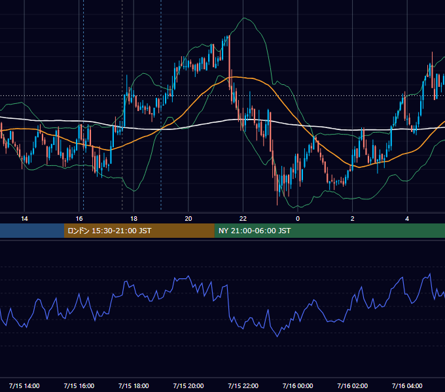
Task: Click the 7/15 22:00 time label
Action: 243,385
